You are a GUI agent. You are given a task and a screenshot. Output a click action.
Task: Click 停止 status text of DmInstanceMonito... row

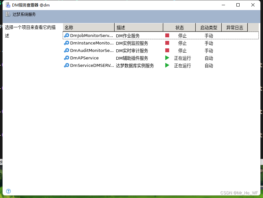[182, 43]
